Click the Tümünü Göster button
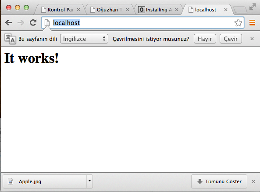The height and width of the screenshot is (192, 260). (219, 181)
